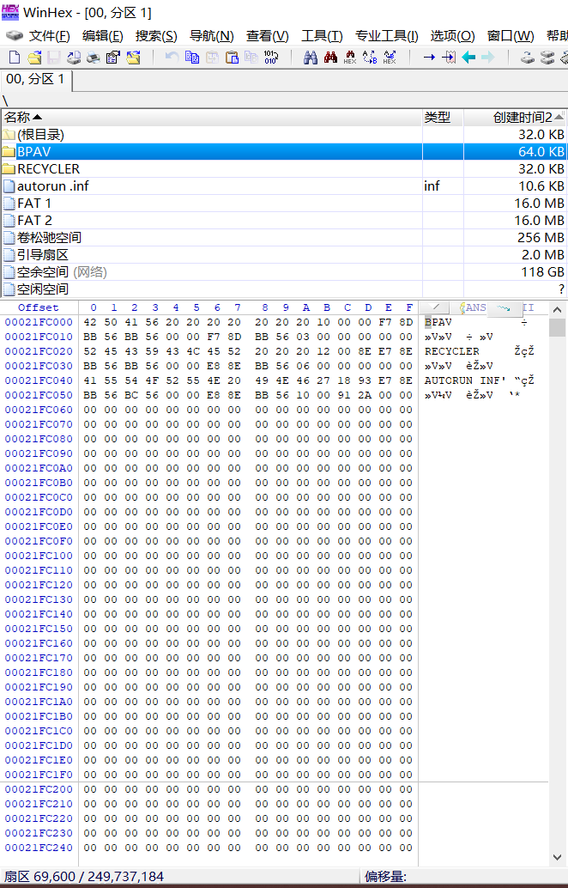Viewport: 568px width, 888px height.
Task: Click the Back navigation teal arrow
Action: [x=468, y=58]
